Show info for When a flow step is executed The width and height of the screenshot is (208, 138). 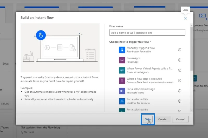(x=179, y=81)
